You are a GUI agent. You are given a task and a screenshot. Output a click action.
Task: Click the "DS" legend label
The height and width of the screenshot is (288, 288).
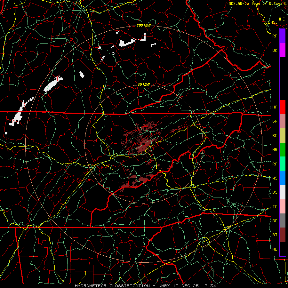pyautogui.click(x=275, y=192)
